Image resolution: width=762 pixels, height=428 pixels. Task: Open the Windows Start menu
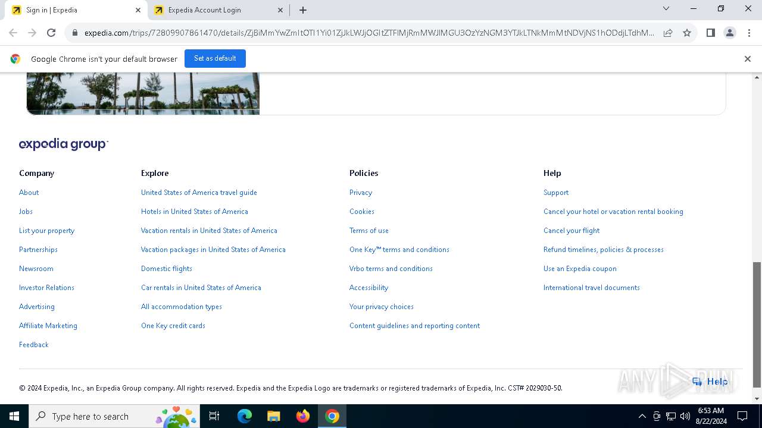14,416
